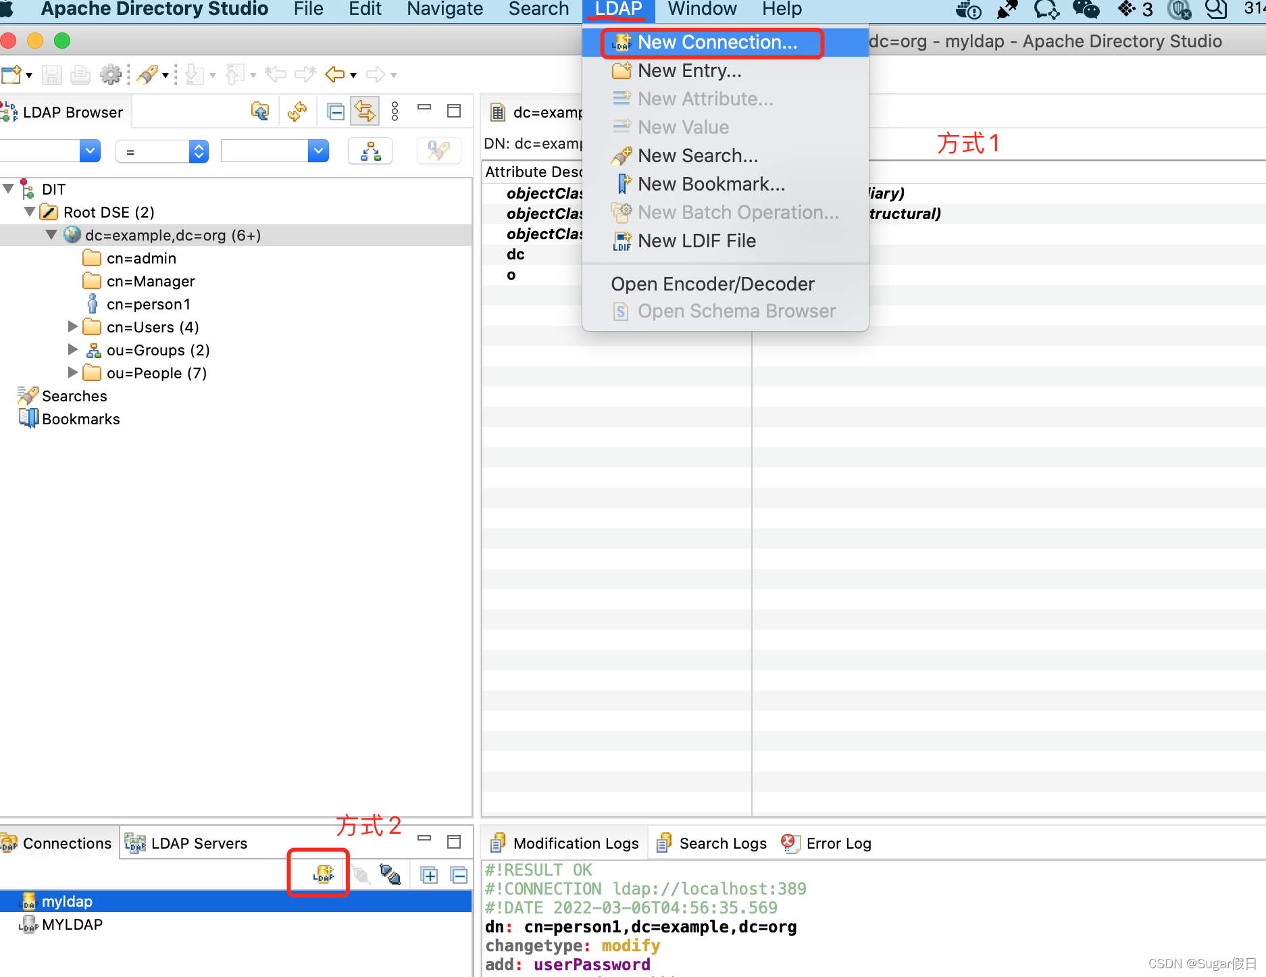Click the yellow Back arrow icon

pos(335,74)
